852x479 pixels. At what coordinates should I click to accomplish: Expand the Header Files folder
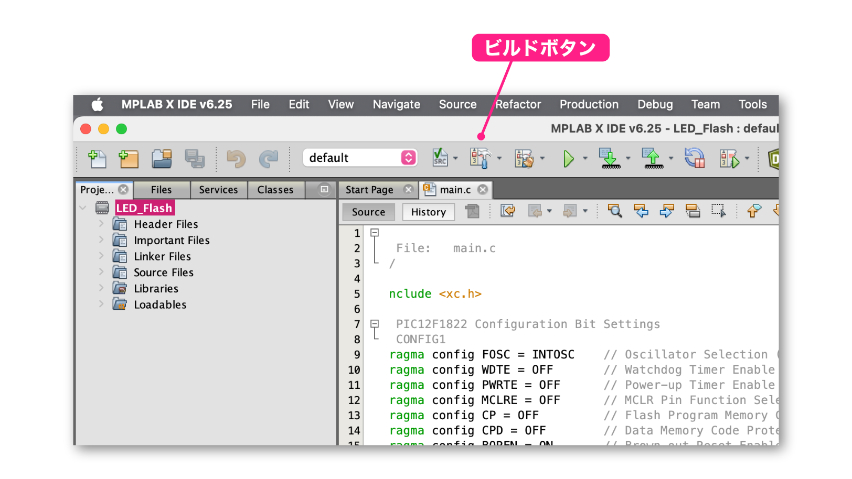point(101,224)
